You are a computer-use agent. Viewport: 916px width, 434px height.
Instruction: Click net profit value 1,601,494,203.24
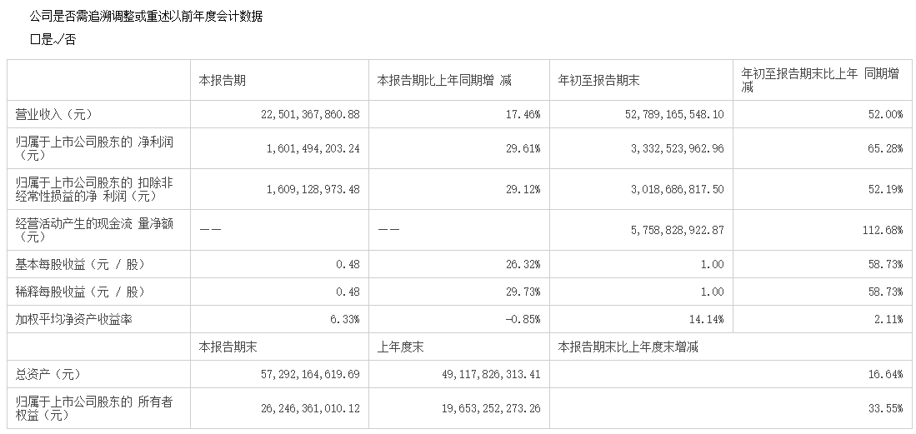(313, 148)
